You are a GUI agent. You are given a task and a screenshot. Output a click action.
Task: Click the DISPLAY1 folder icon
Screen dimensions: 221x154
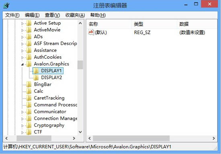coord(36,71)
